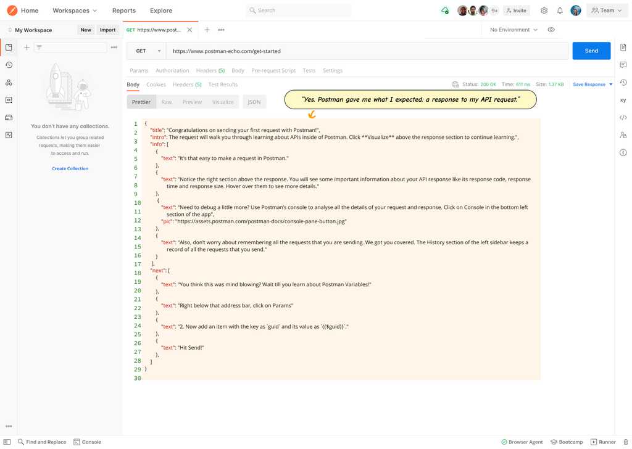Click the New button
Viewport: 632px width, 449px height.
click(86, 30)
